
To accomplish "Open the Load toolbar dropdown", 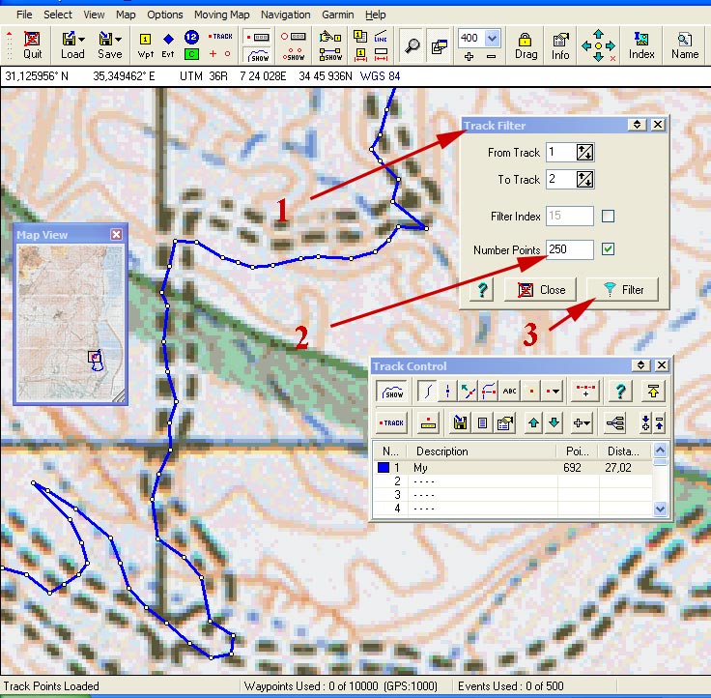I will [x=81, y=40].
